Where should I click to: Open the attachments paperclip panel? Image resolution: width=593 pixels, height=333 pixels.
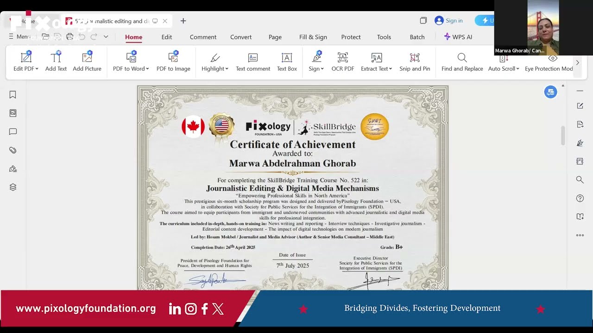tap(13, 150)
